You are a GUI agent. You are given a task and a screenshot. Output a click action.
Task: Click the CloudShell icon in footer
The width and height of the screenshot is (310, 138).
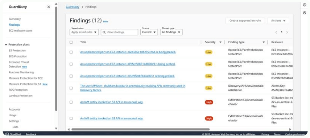7,134
